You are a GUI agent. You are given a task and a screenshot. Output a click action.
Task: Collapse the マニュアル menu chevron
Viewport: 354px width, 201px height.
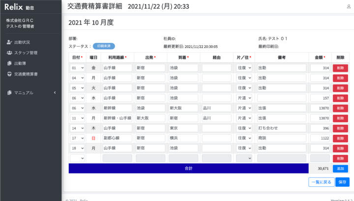55,92
